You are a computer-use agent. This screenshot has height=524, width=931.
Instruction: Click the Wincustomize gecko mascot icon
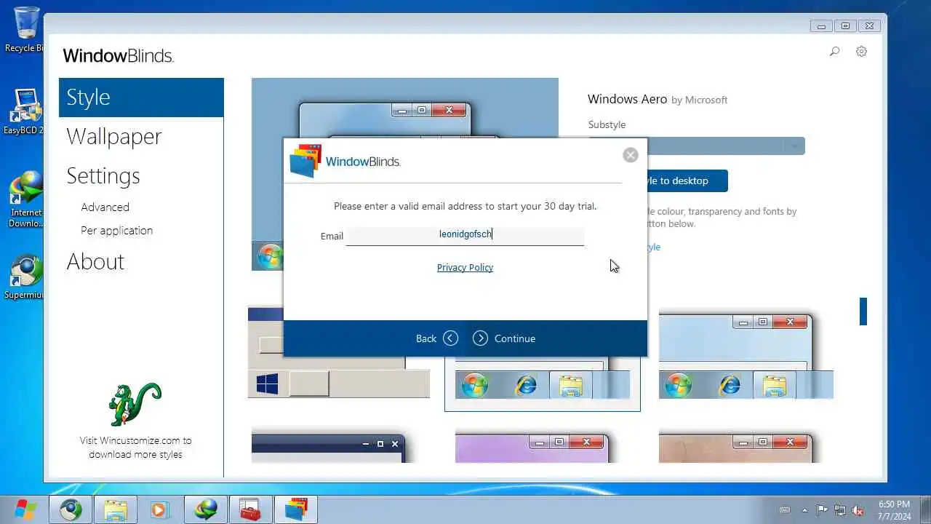click(x=135, y=404)
